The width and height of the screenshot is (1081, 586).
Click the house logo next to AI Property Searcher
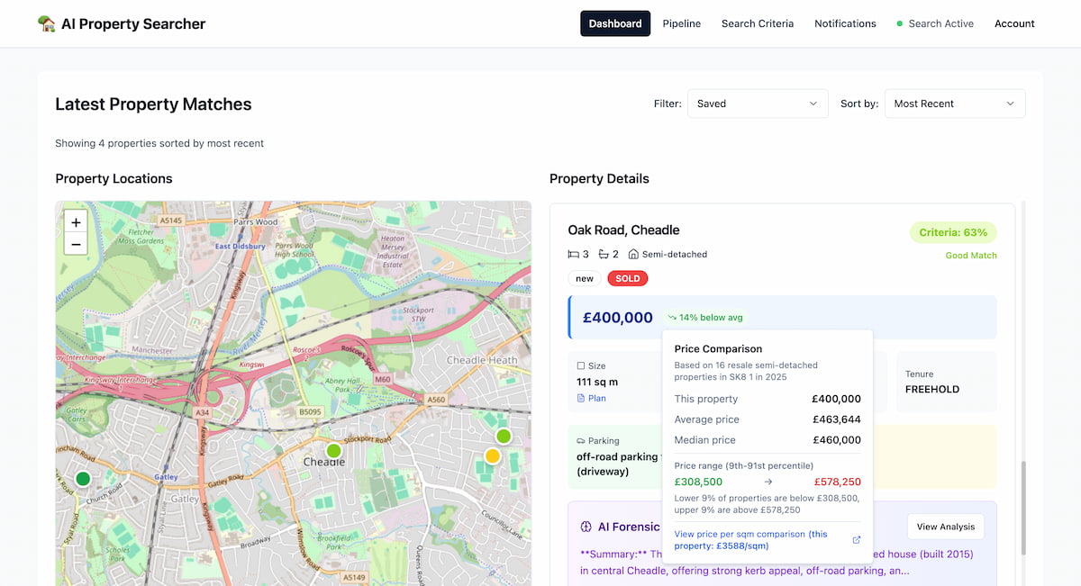pos(47,23)
